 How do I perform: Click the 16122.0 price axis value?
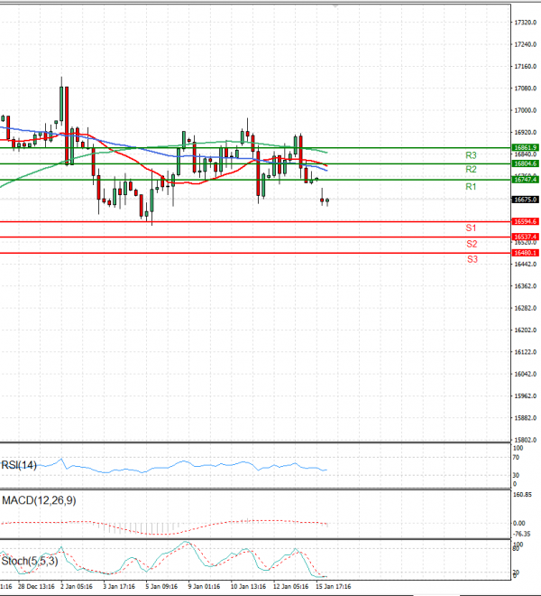[x=526, y=352]
